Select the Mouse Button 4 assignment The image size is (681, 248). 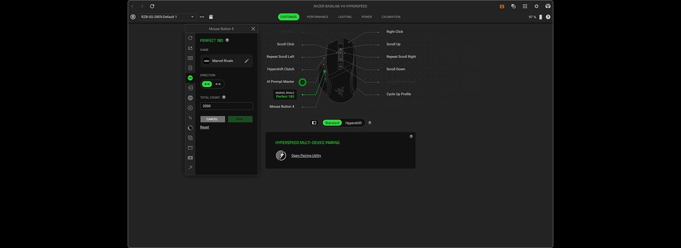tap(282, 107)
